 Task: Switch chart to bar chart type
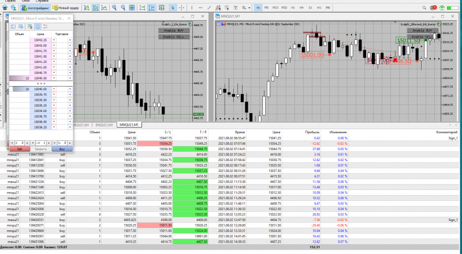[x=87, y=8]
